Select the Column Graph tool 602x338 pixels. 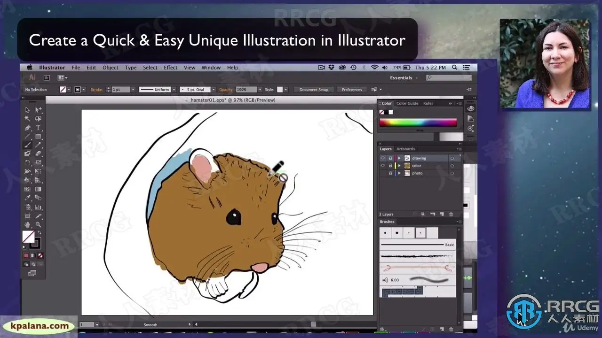point(38,207)
